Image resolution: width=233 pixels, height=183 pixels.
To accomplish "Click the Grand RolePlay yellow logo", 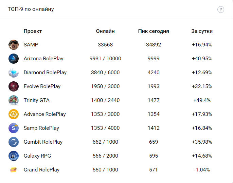I will (x=14, y=170).
